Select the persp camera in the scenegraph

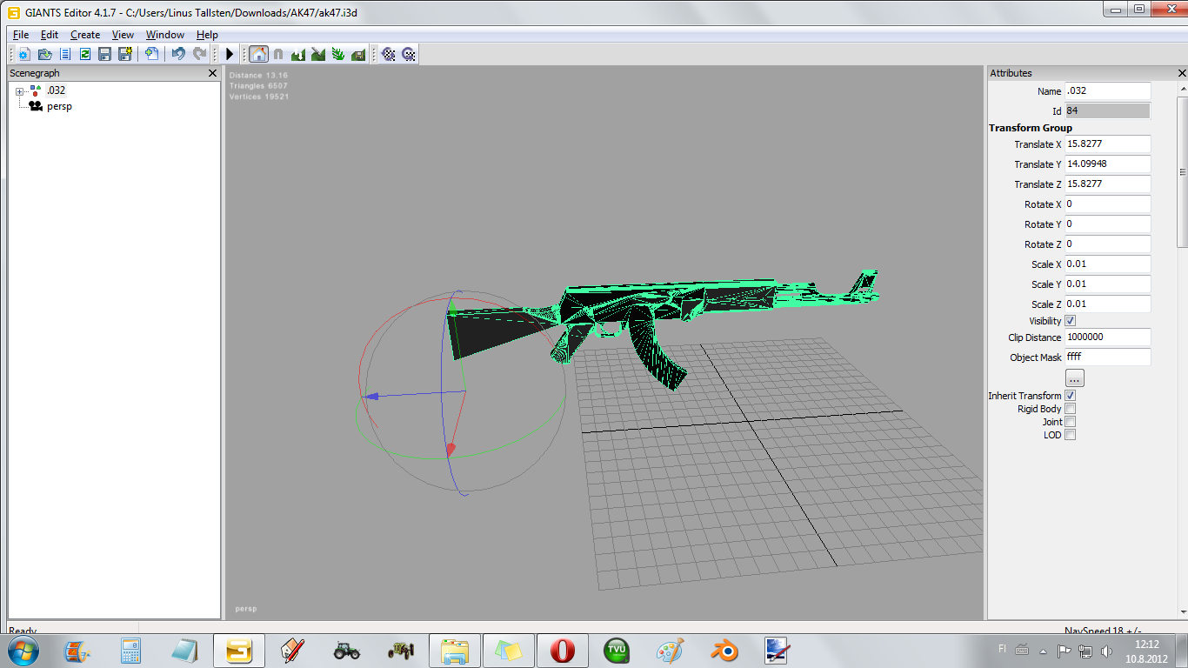click(x=59, y=106)
